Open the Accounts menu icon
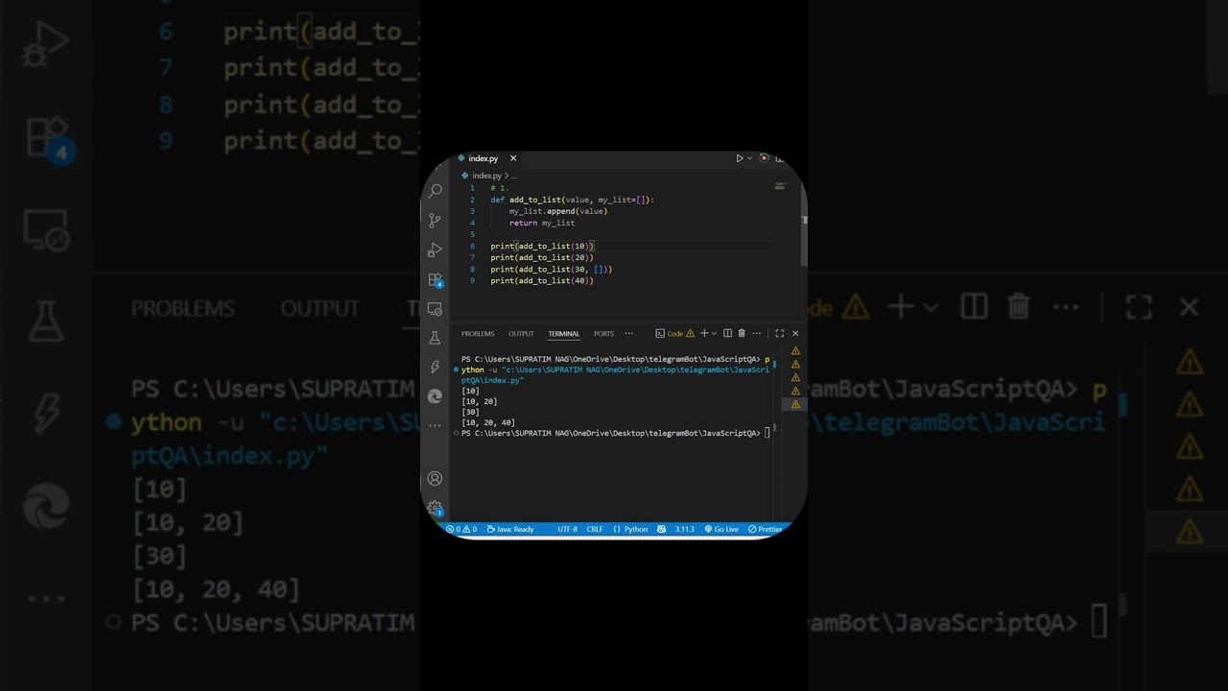 [435, 478]
